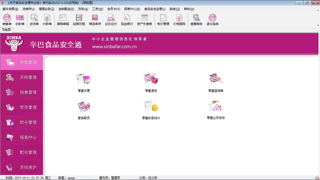Open the 食品安全监管(J) menu
Screen dimensions: 320x180
(x=155, y=9)
